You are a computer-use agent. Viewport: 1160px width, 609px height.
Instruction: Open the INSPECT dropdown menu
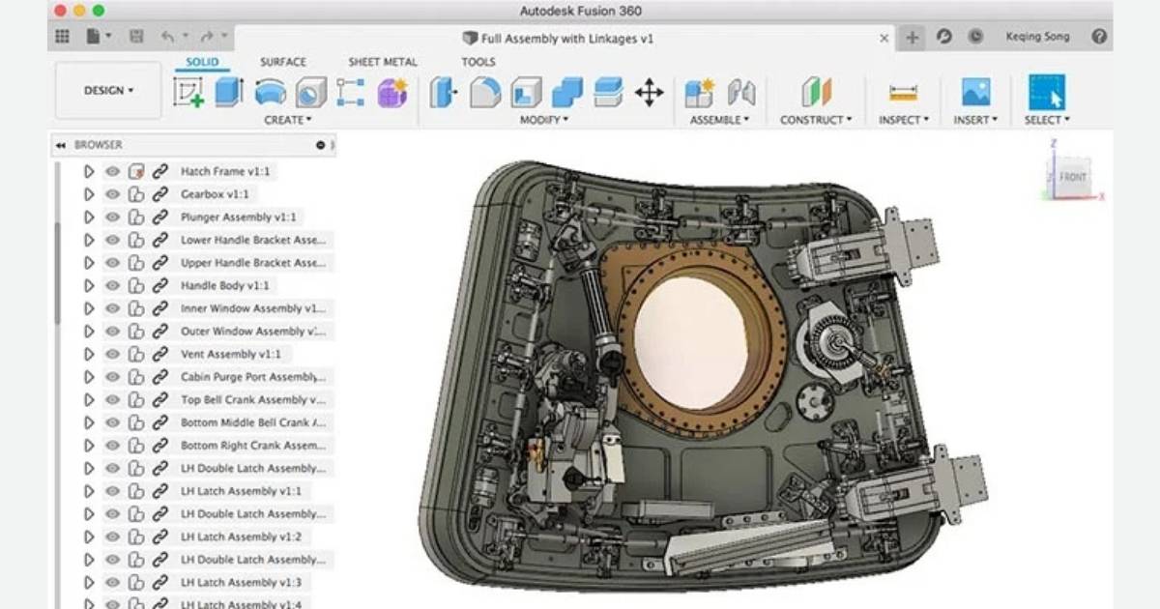pyautogui.click(x=904, y=120)
